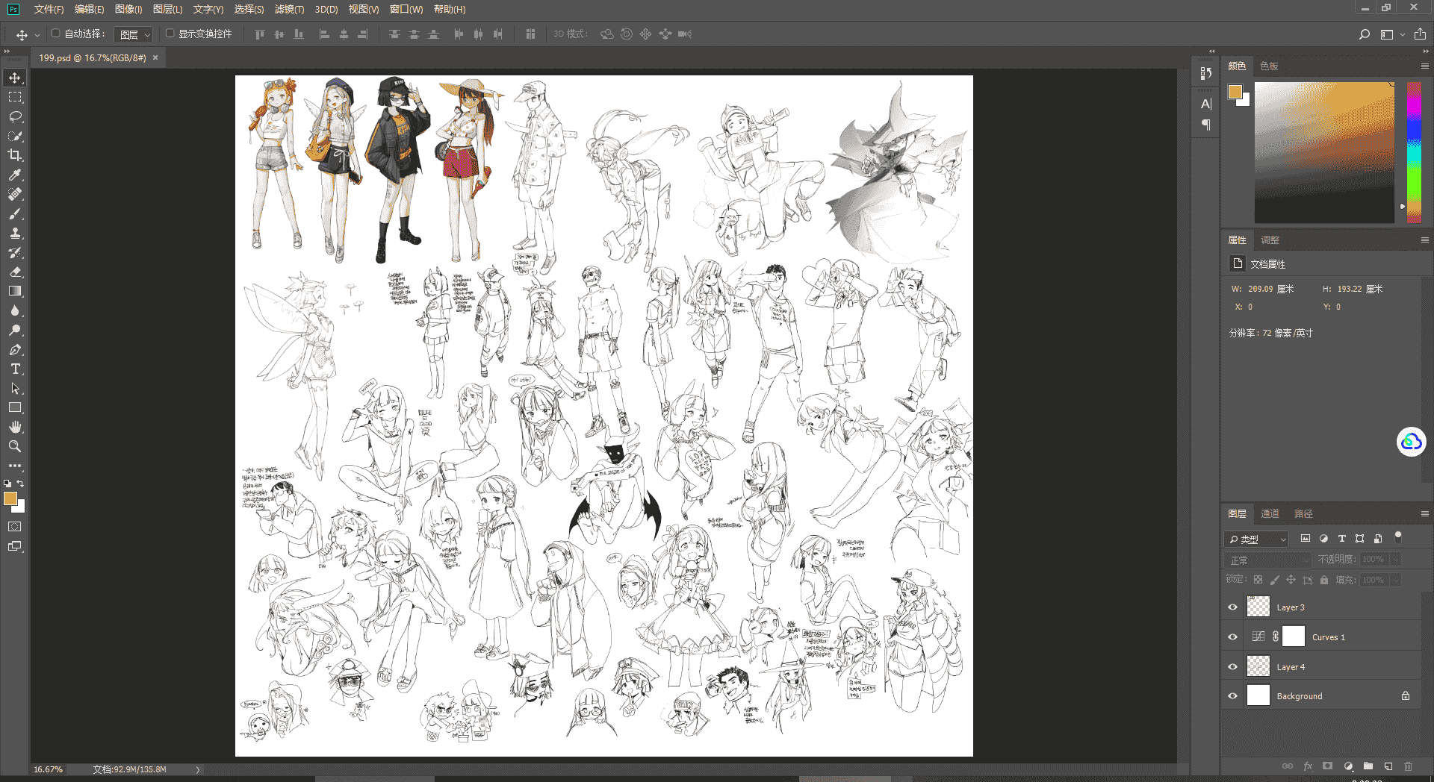Select the Crop tool

point(15,155)
